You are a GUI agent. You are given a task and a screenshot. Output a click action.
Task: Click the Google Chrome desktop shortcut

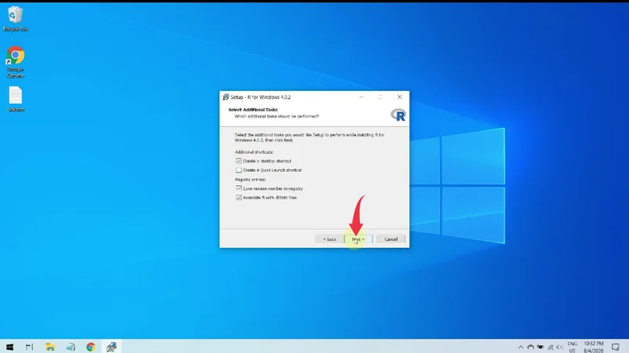[x=15, y=57]
